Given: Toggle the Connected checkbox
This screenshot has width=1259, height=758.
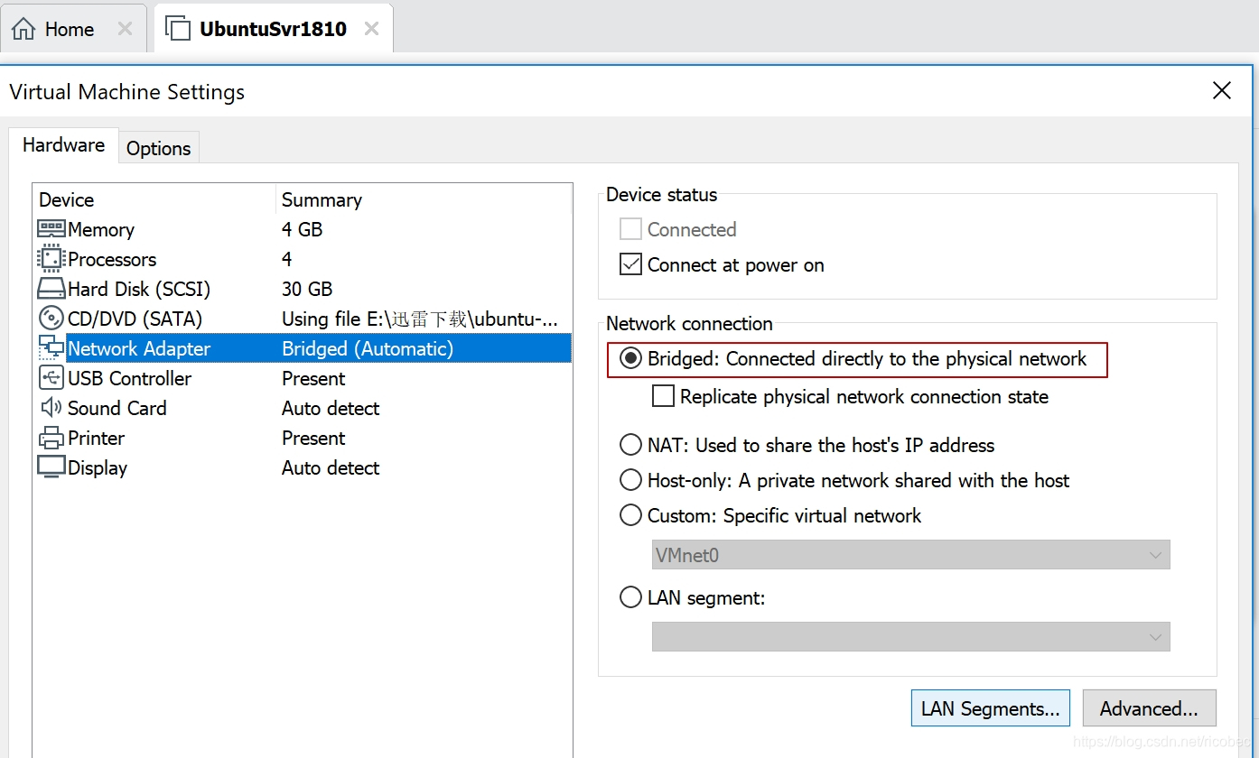Looking at the screenshot, I should pyautogui.click(x=630, y=229).
